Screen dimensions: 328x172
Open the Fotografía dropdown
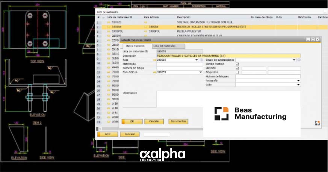[x=298, y=81]
